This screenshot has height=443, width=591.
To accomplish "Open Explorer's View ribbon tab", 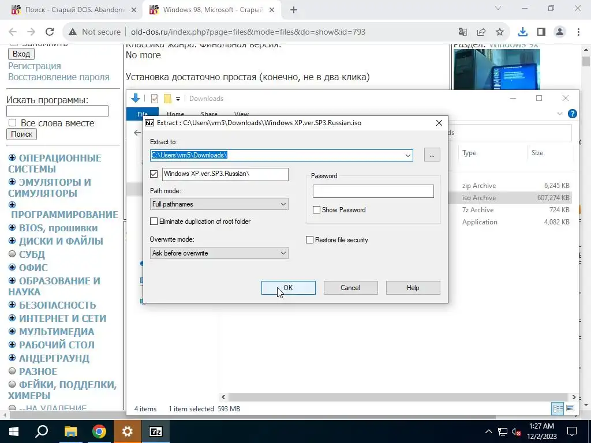I will [x=241, y=114].
